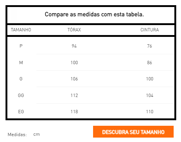Click cintura value 86 for size M
The height and width of the screenshot is (142, 181).
150,63
